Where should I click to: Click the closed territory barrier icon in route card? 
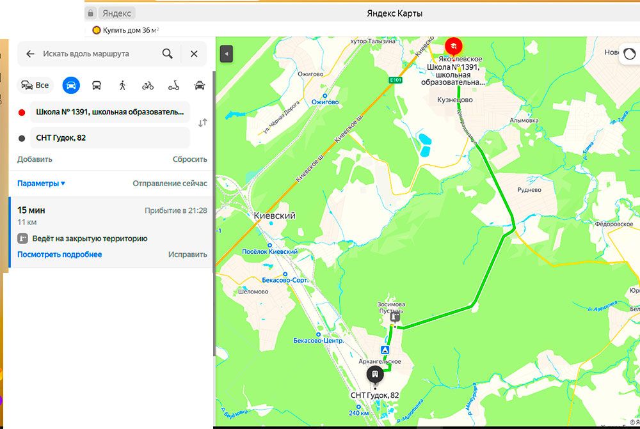click(22, 238)
